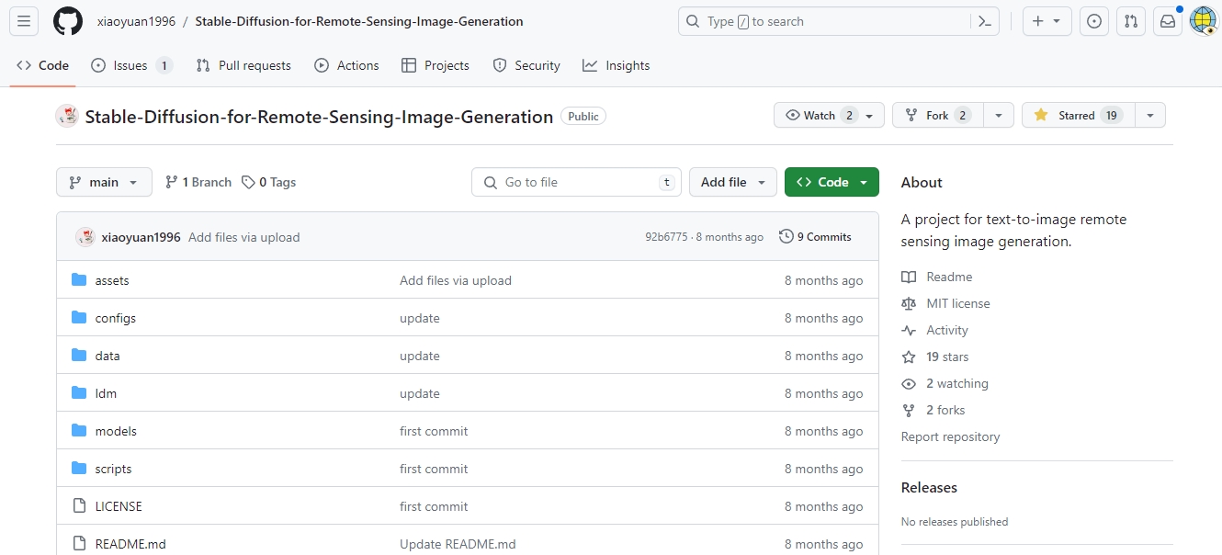Click the star icon on Starred button

(1041, 115)
